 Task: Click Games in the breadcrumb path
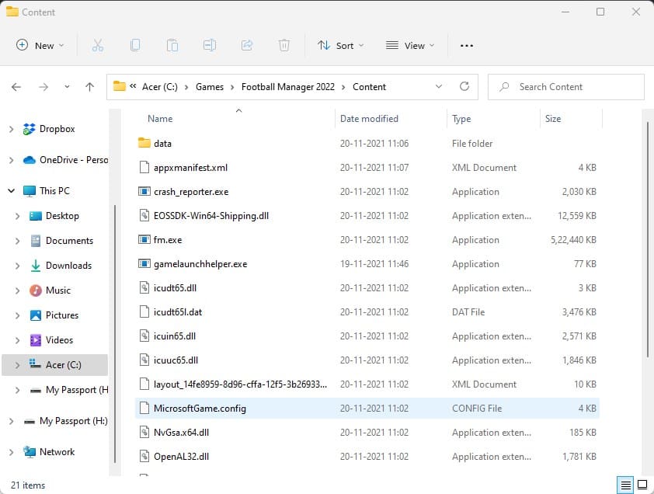tap(210, 87)
